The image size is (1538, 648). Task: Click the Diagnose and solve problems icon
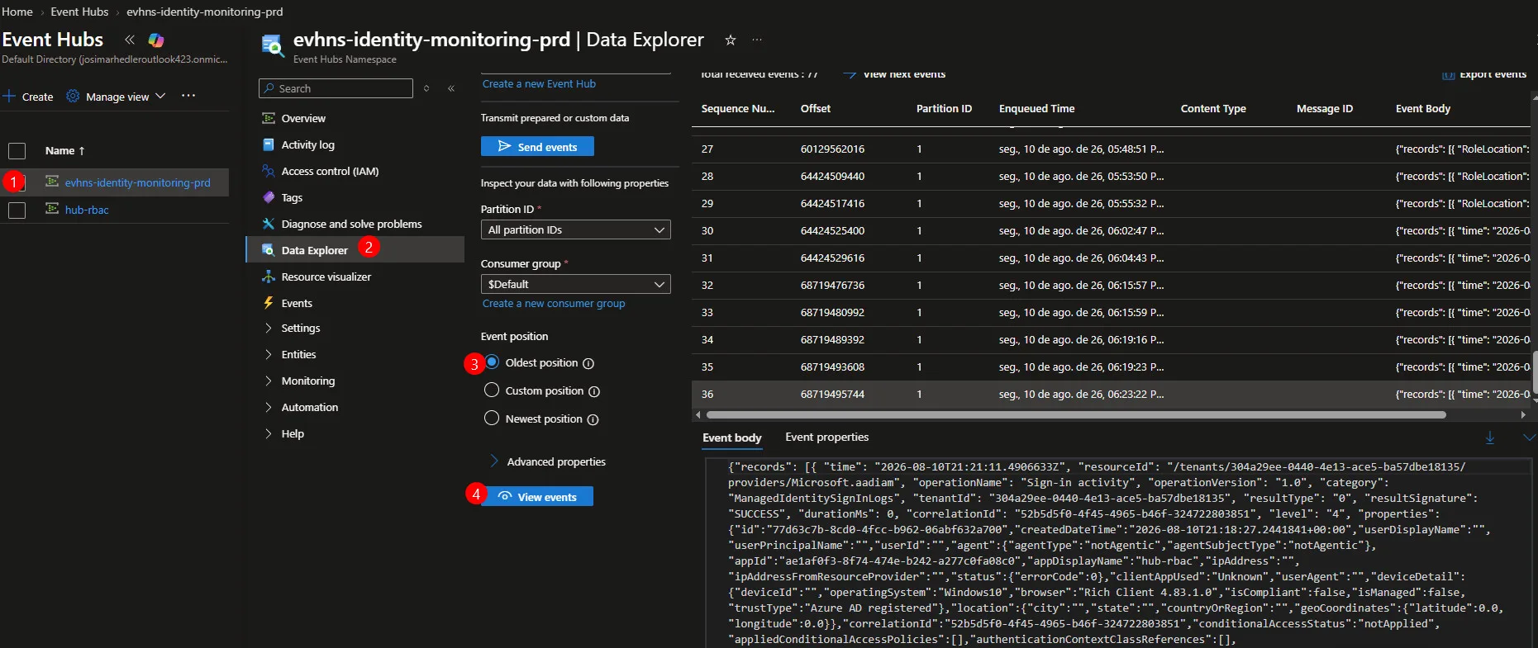click(x=269, y=224)
